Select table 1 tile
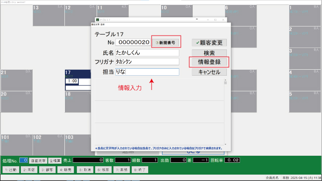The image size is (322, 181). [305, 16]
